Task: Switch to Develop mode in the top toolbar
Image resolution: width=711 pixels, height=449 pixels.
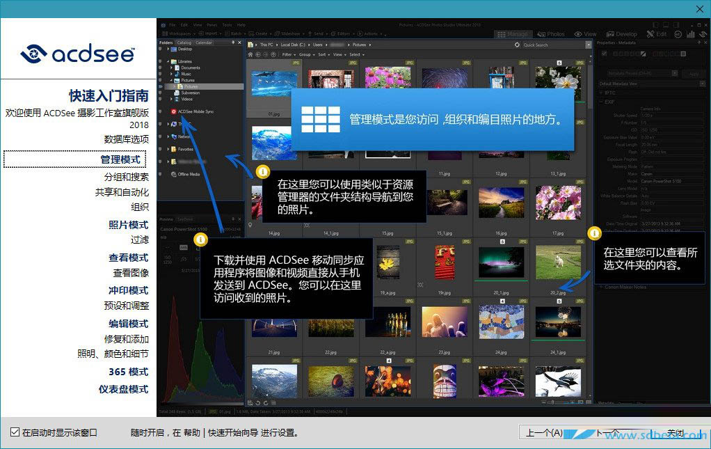Action: point(621,34)
